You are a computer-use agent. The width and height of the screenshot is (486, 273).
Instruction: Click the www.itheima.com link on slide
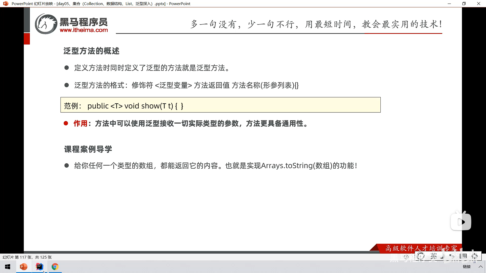[x=84, y=30]
